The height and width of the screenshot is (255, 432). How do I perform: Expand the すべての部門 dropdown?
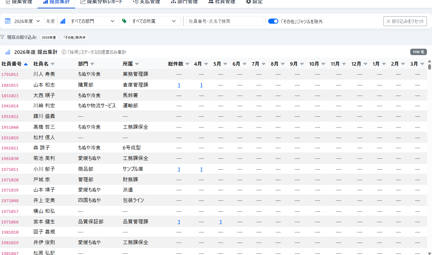tap(93, 21)
